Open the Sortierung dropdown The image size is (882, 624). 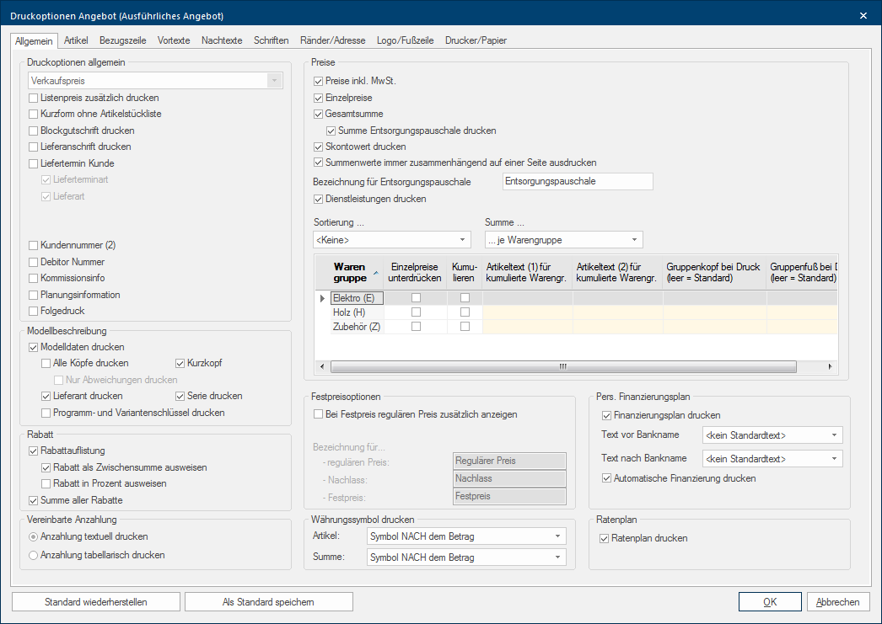coord(391,240)
